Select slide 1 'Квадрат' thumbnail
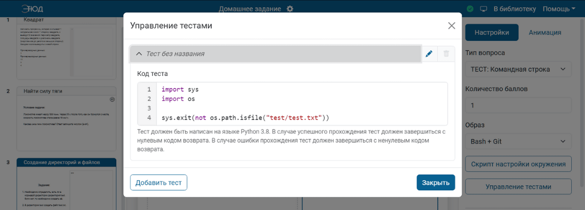585x210 pixels. tap(66, 48)
